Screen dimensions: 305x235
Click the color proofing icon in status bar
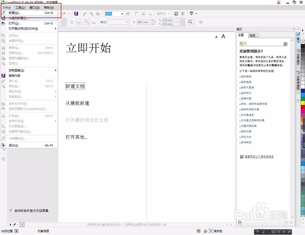pyautogui.click(x=199, y=231)
